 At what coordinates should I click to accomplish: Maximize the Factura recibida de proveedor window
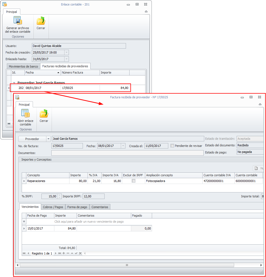251,97
